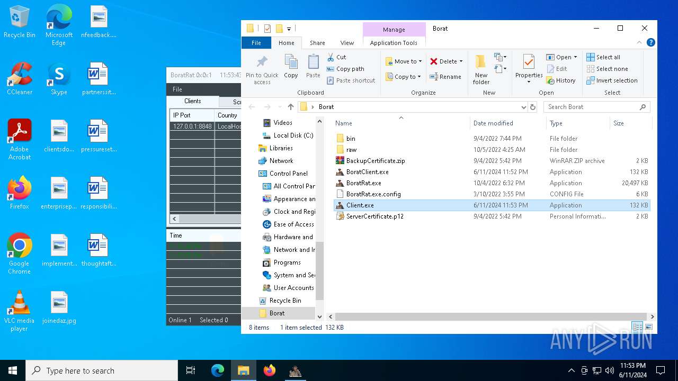Open Move to dropdown
This screenshot has height=381, width=678.
[x=404, y=61]
